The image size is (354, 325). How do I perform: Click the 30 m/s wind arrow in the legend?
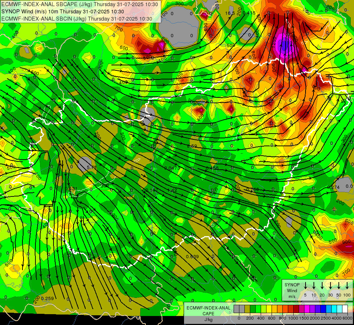(330, 286)
